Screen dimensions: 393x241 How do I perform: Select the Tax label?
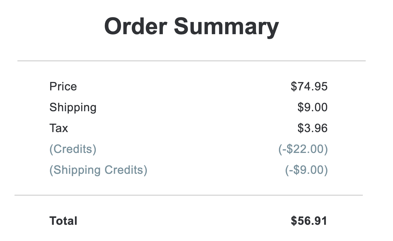59,128
